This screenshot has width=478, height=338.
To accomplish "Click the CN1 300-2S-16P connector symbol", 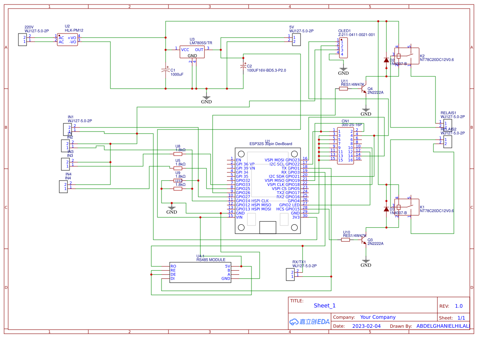I will [x=346, y=145].
